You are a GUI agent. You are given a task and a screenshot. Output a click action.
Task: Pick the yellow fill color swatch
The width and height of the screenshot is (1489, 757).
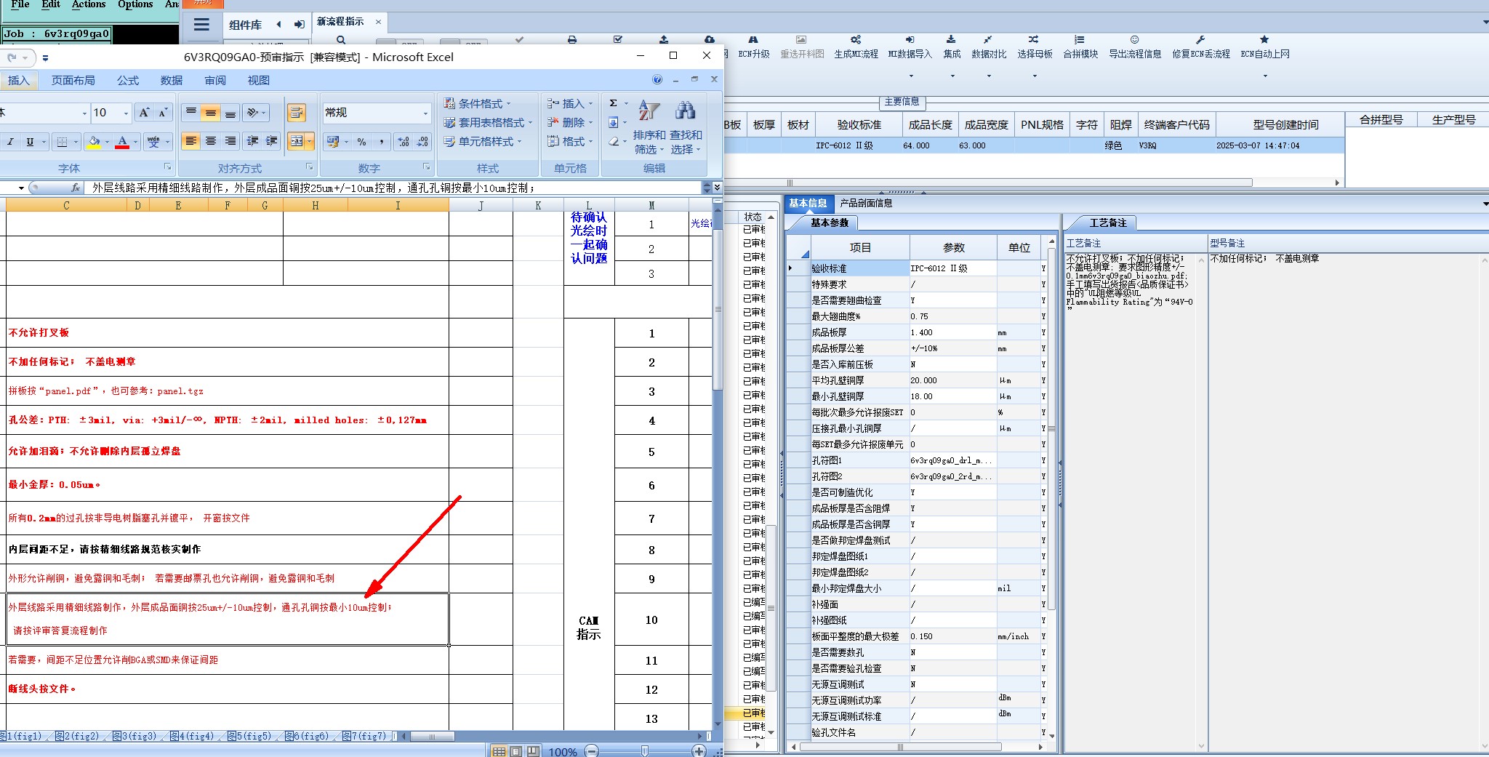pyautogui.click(x=93, y=142)
